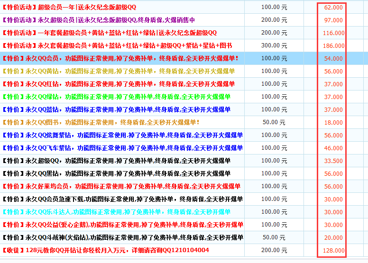Click the 62.000 price cell
Image resolution: width=368 pixels, height=263 pixels.
[x=333, y=8]
